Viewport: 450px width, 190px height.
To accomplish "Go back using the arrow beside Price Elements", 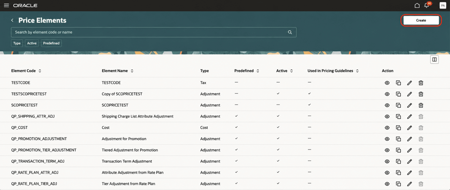I will [x=12, y=20].
